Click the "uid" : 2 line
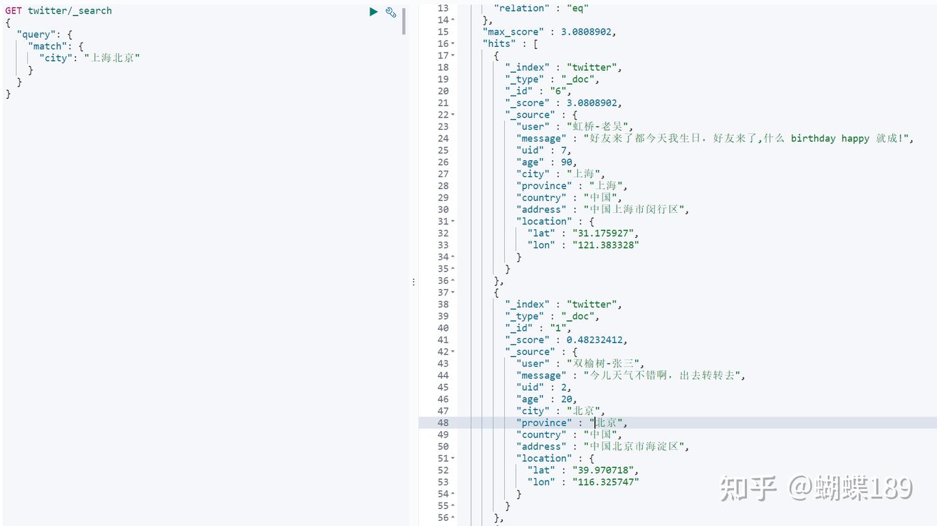 point(544,387)
